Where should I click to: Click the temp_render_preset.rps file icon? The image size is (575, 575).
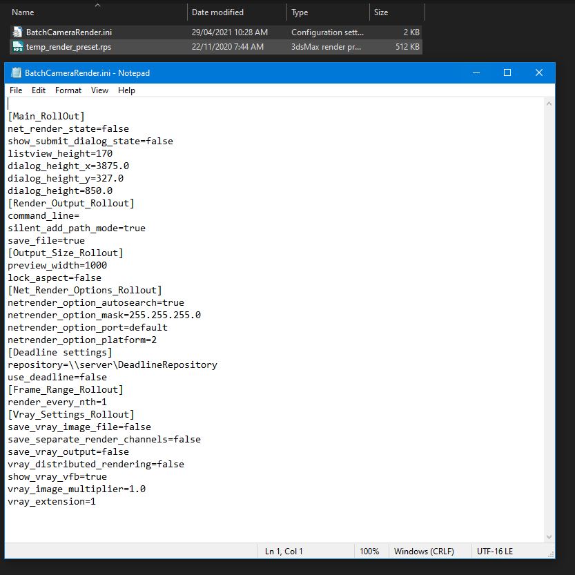(x=17, y=47)
